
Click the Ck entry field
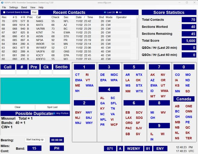tap(46, 73)
